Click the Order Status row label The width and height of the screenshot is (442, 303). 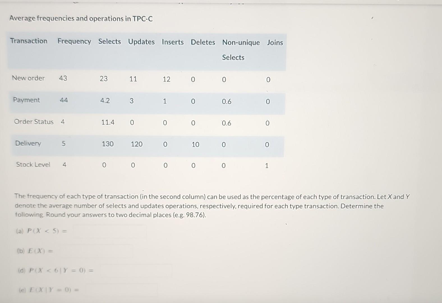(x=34, y=122)
